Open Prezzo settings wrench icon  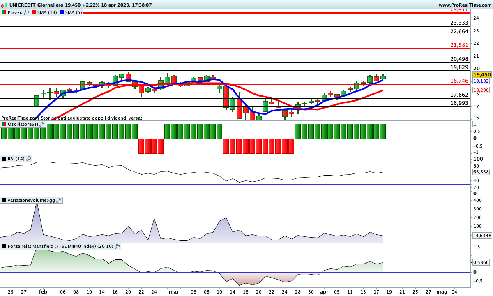click(x=26, y=12)
